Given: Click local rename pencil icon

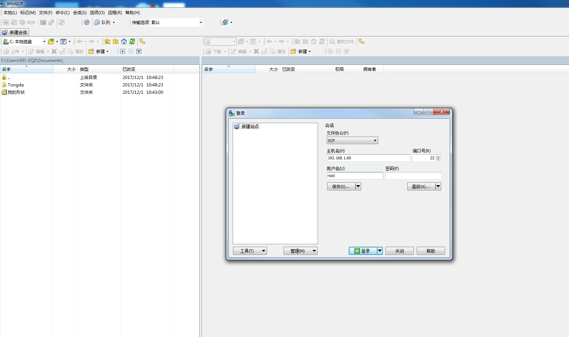Looking at the screenshot, I should [62, 51].
